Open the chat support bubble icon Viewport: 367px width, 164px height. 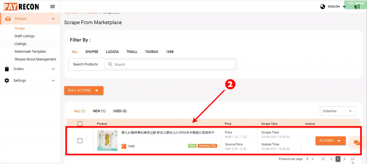coord(357,143)
